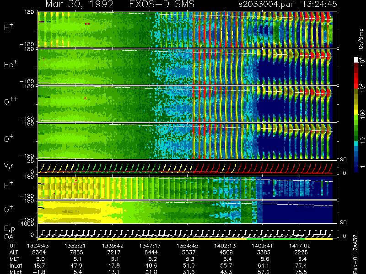The width and height of the screenshot is (366, 274).
Task: Click the green segment of the QA bar
Action: (x=276, y=239)
